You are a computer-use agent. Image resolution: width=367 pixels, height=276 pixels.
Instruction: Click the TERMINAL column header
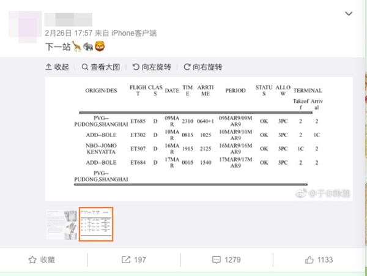(x=308, y=91)
